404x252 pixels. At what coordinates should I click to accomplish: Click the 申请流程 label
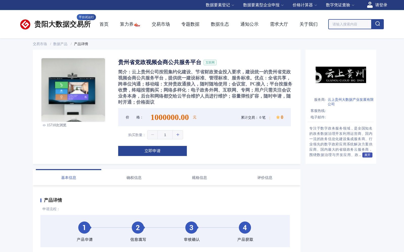[51, 209]
